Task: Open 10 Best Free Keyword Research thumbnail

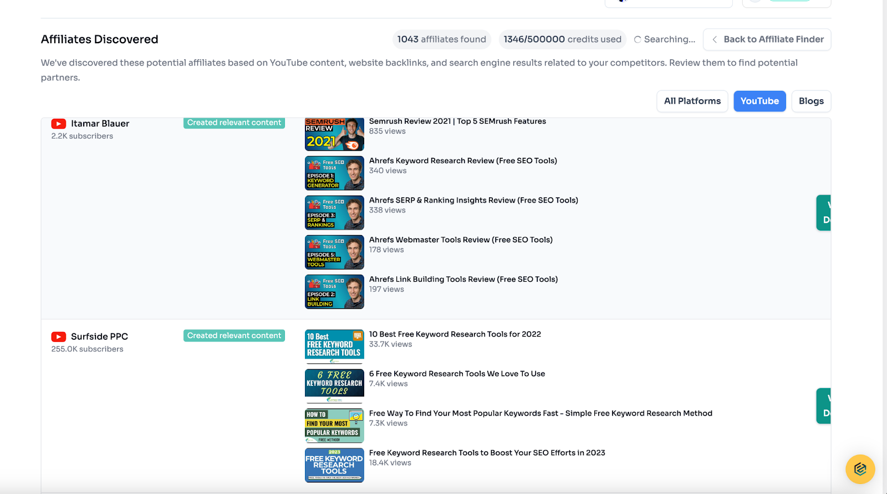Action: coord(334,347)
